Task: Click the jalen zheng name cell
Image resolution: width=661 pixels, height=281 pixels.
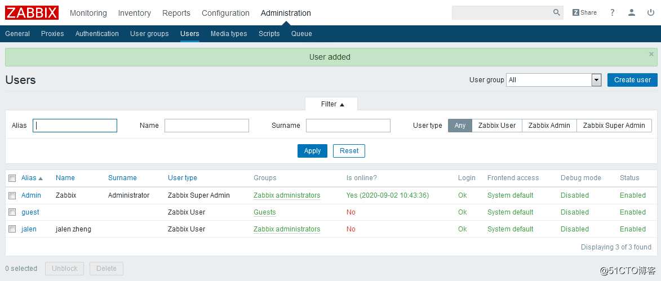Action: tap(73, 229)
